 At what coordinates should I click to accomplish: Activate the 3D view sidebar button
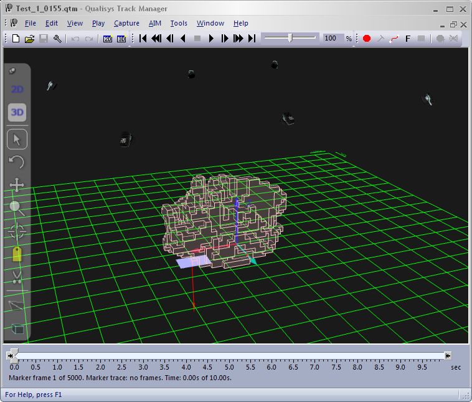tap(17, 113)
